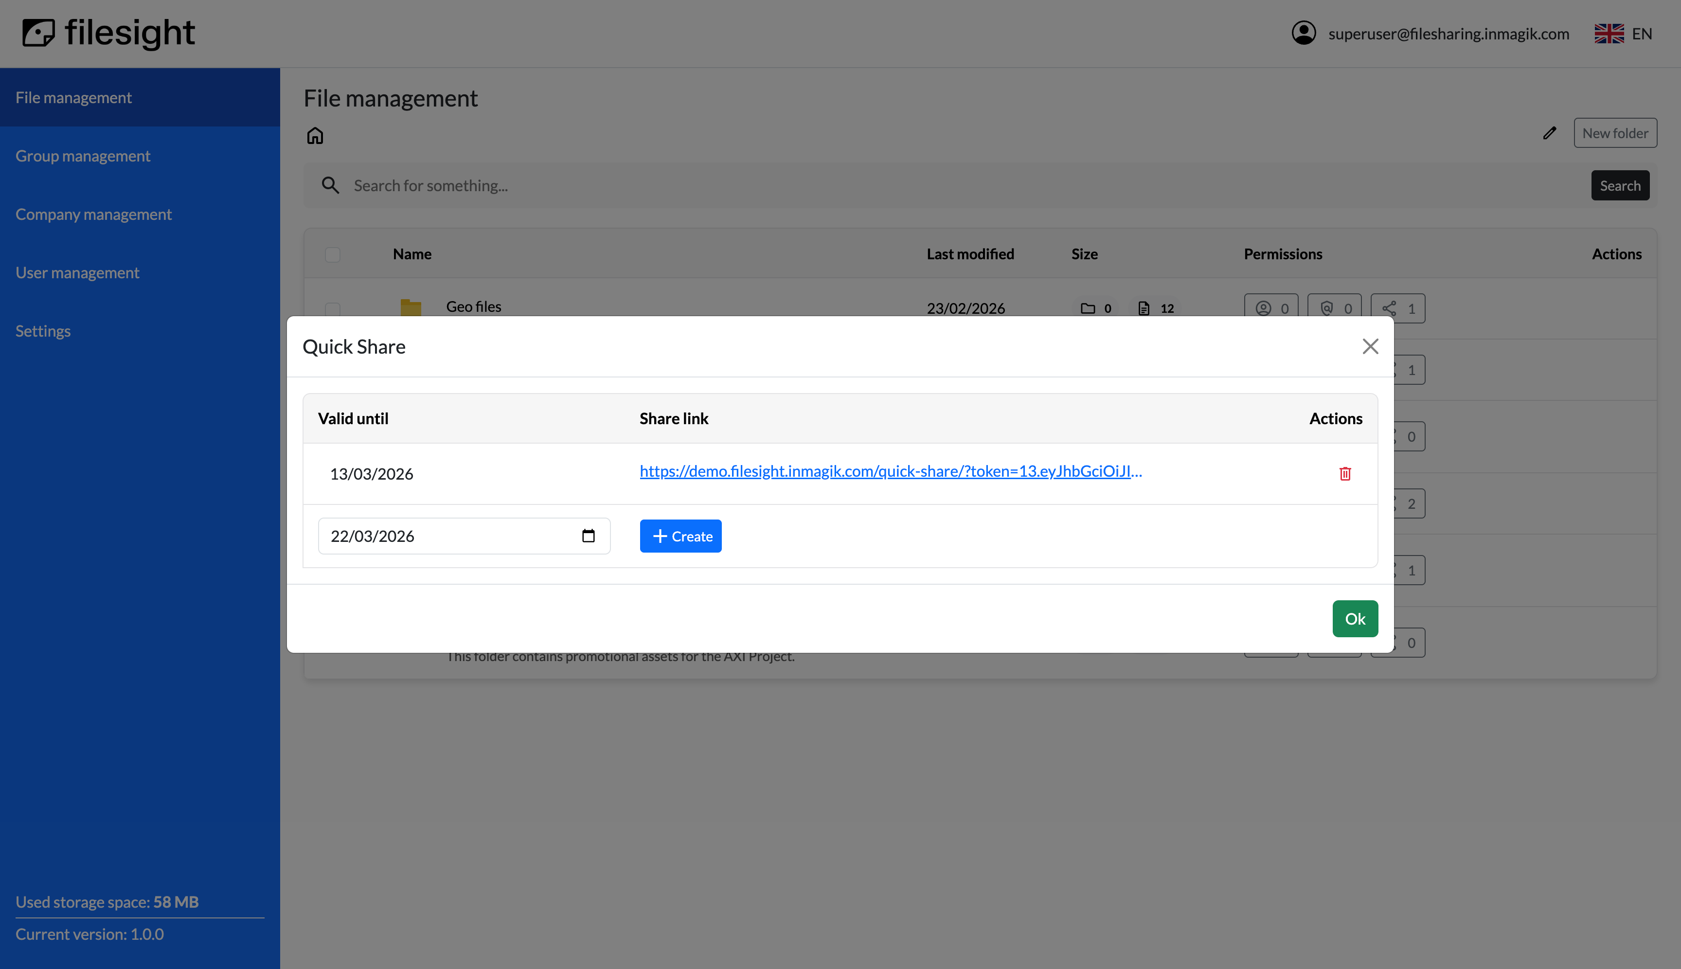The width and height of the screenshot is (1681, 969).
Task: Click the magnifier icon in the search bar
Action: (x=331, y=185)
